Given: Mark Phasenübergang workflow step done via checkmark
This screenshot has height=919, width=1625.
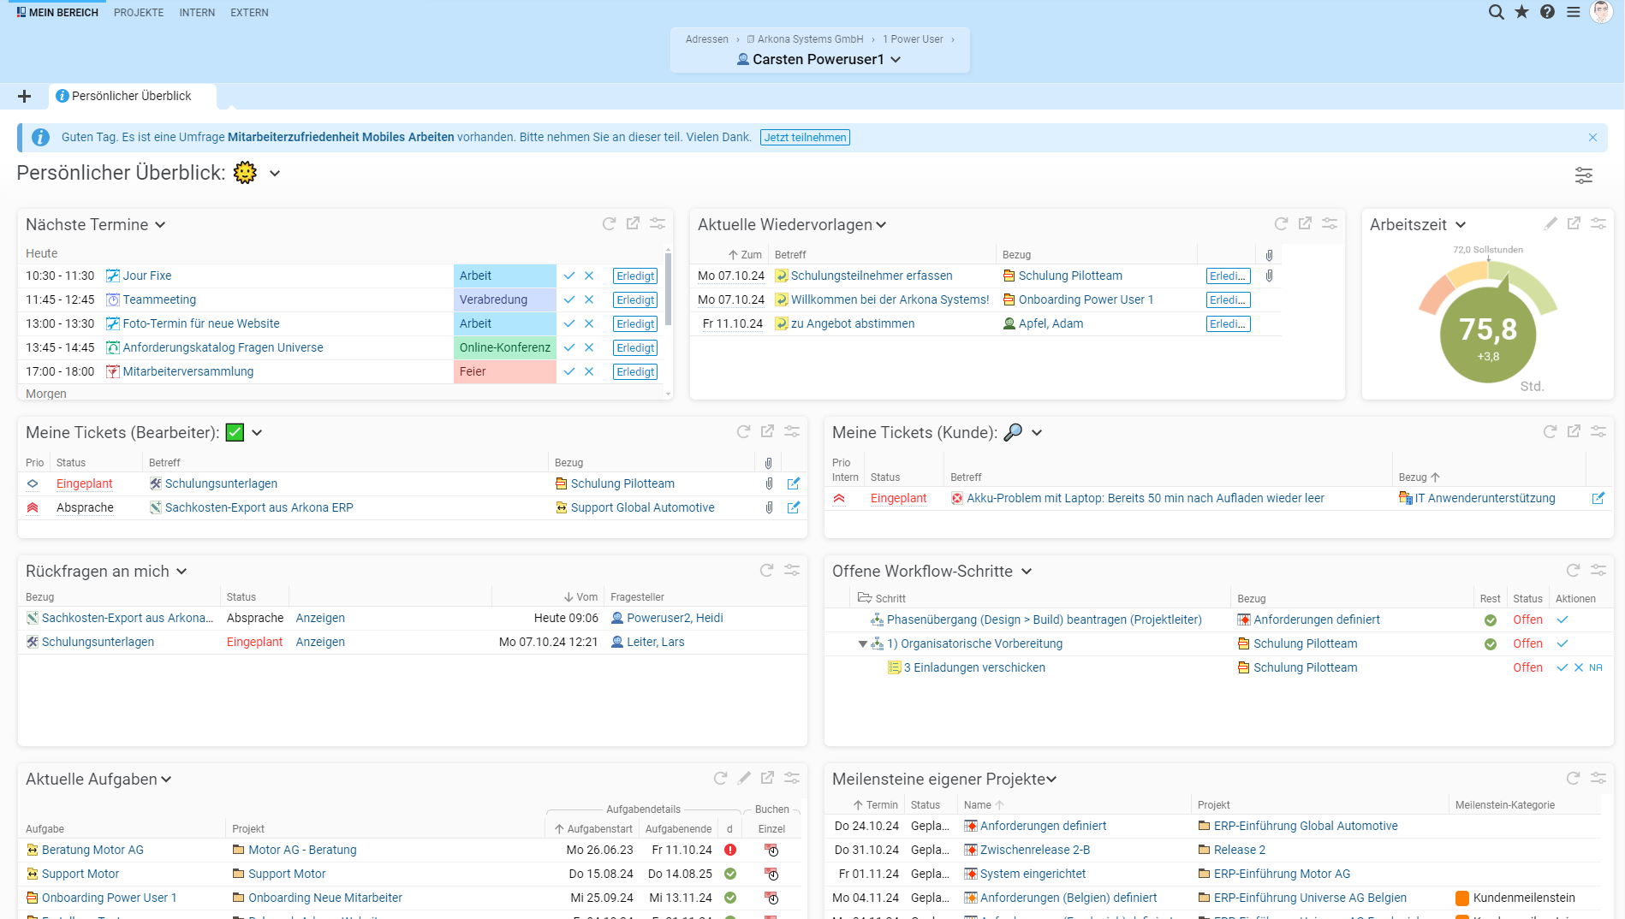Looking at the screenshot, I should (x=1562, y=620).
